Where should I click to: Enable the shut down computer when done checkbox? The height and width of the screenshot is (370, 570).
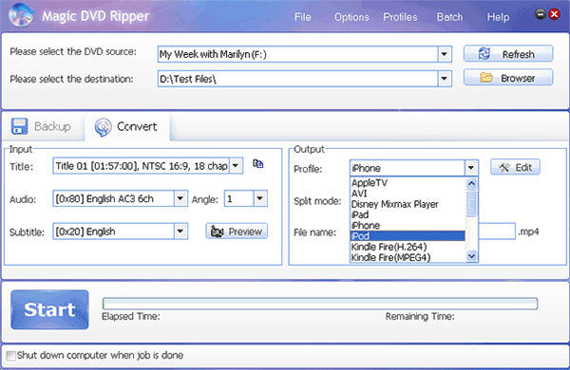[x=11, y=356]
